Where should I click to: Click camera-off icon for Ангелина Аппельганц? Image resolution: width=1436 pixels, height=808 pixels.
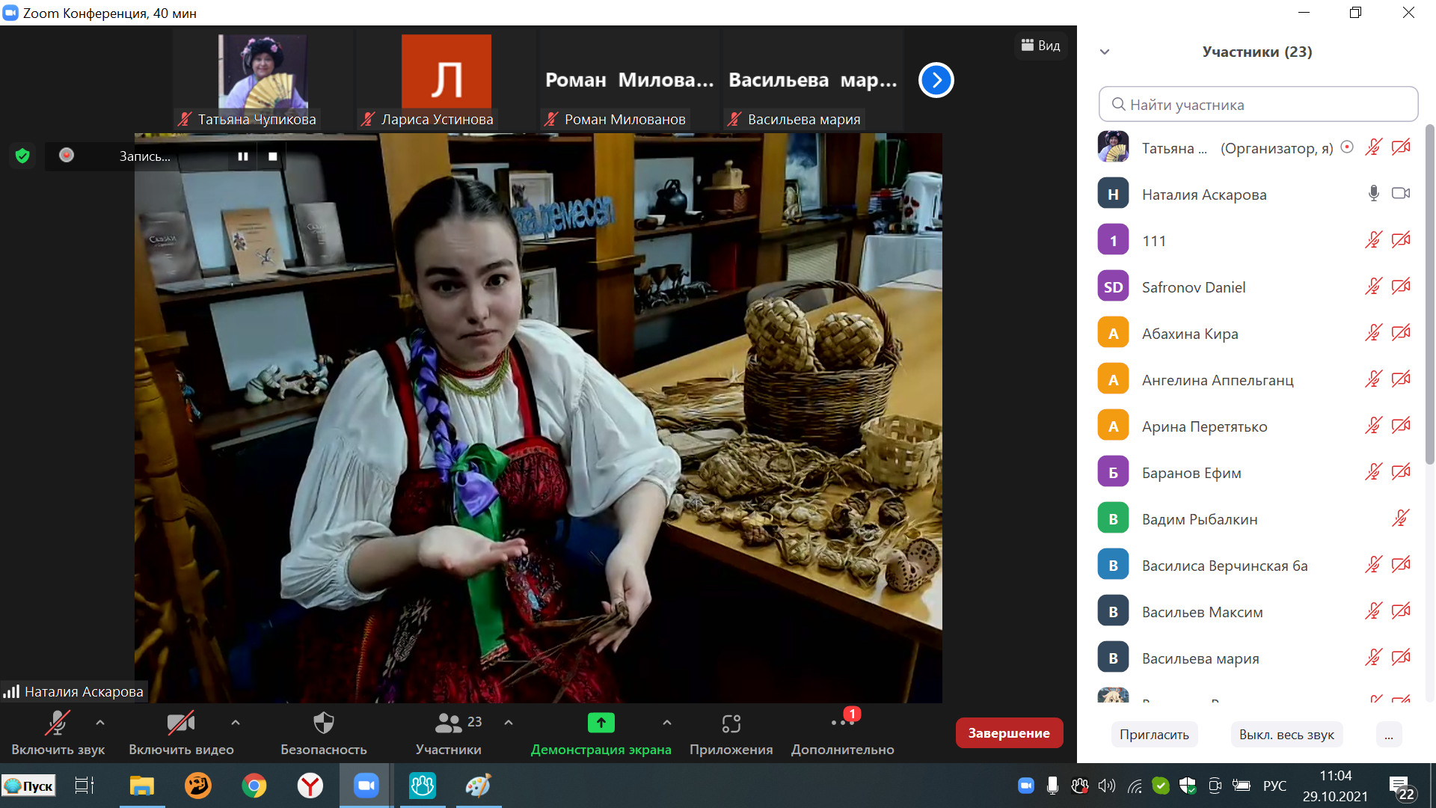1401,379
